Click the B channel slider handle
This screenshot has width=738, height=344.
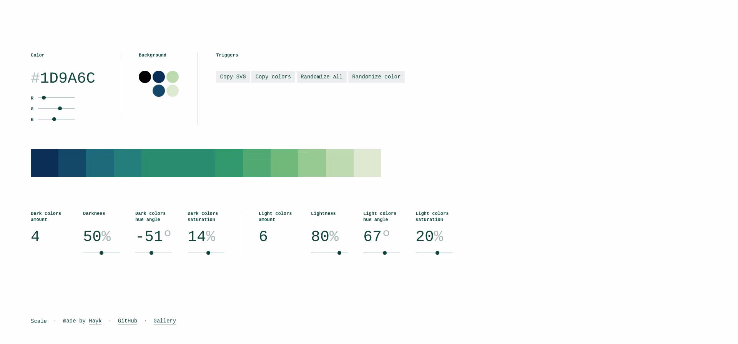click(54, 119)
